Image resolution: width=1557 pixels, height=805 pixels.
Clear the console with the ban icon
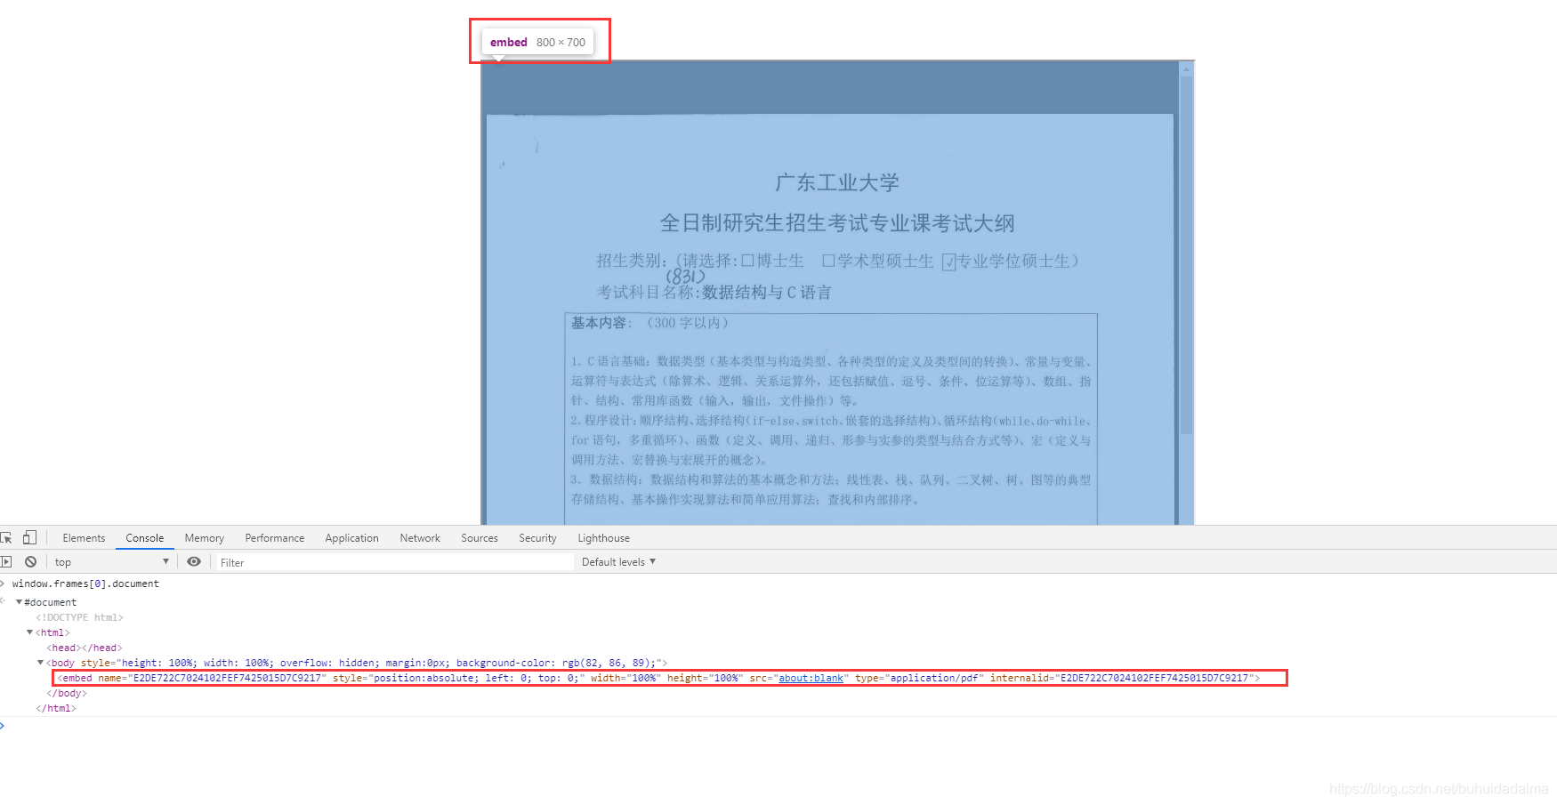(x=31, y=562)
